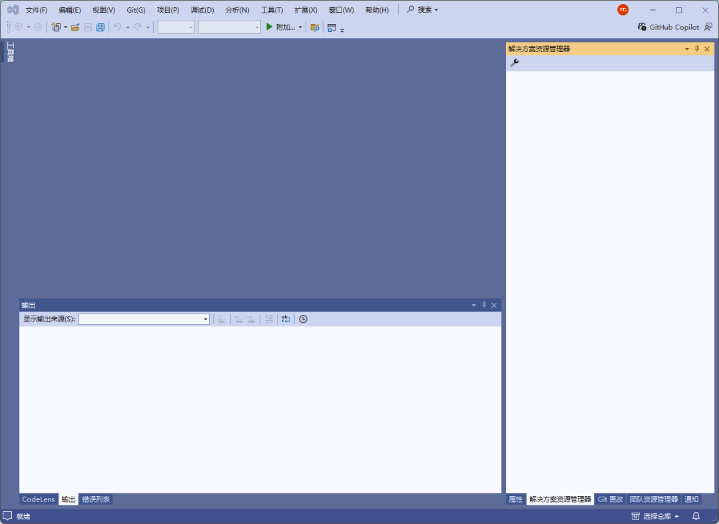This screenshot has height=524, width=719.
Task: Click the Navigate Backward arrow icon
Action: point(19,27)
